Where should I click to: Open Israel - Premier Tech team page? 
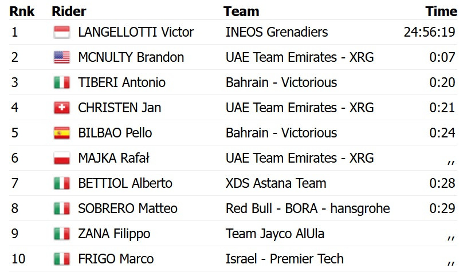tap(285, 259)
